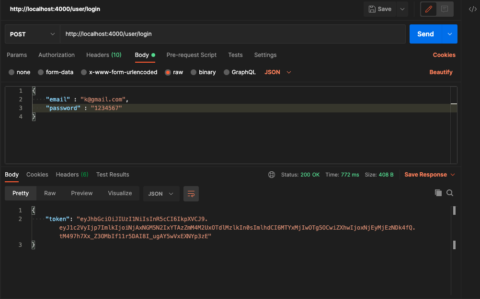Select the pencil edit mode icon
This screenshot has height=299, width=480.
pyautogui.click(x=429, y=9)
